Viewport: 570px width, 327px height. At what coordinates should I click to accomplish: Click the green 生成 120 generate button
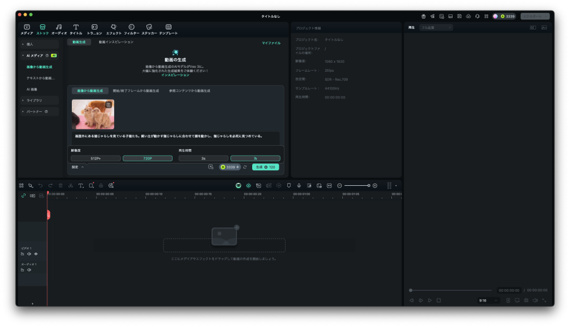(266, 167)
